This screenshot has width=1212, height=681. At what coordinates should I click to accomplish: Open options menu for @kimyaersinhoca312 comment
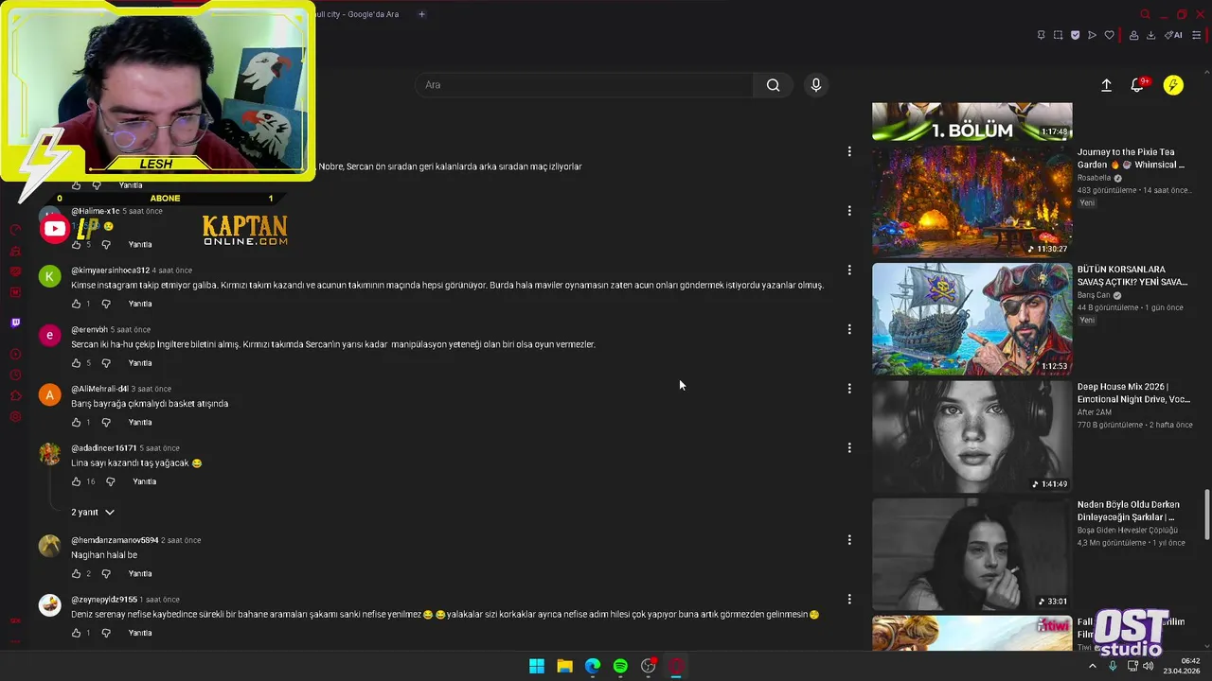pyautogui.click(x=849, y=270)
